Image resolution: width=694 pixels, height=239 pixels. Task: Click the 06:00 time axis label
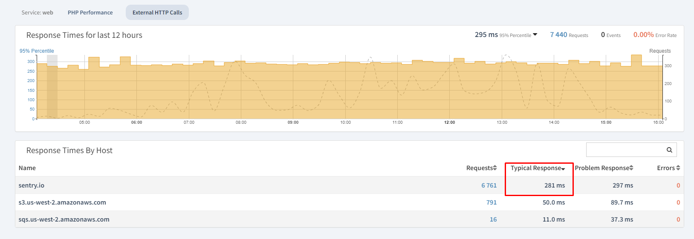(x=136, y=122)
